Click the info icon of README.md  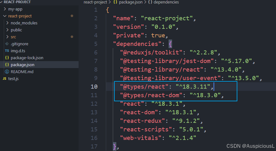pos(7,72)
